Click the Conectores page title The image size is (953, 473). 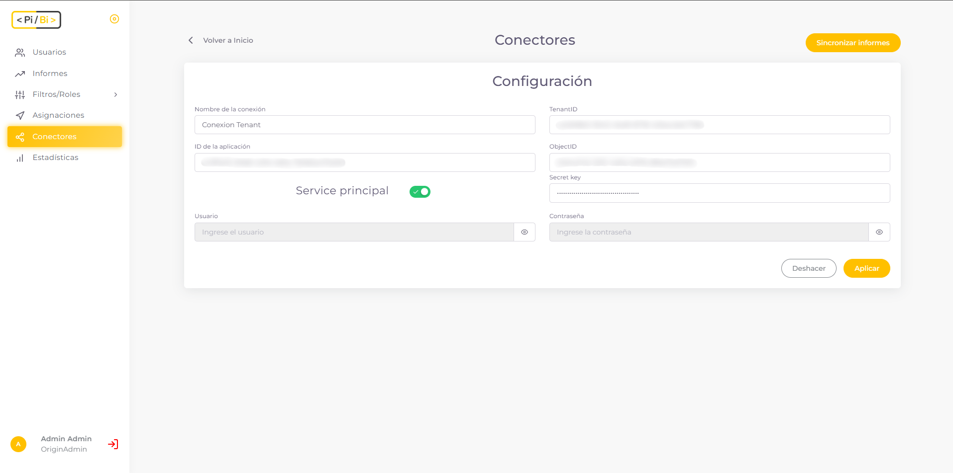click(535, 40)
